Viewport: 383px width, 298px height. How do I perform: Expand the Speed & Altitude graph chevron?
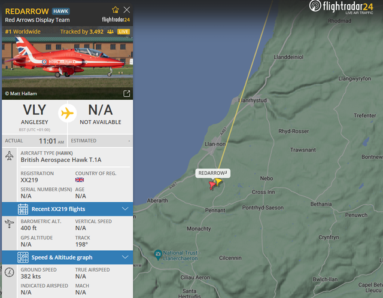[125, 257]
